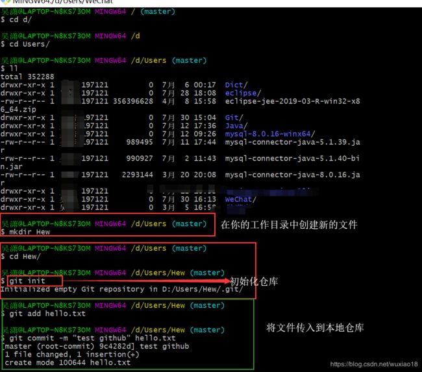Click '1 file changed, 1 insertion(+)' line
Image resolution: width=422 pixels, height=372 pixels.
72,355
